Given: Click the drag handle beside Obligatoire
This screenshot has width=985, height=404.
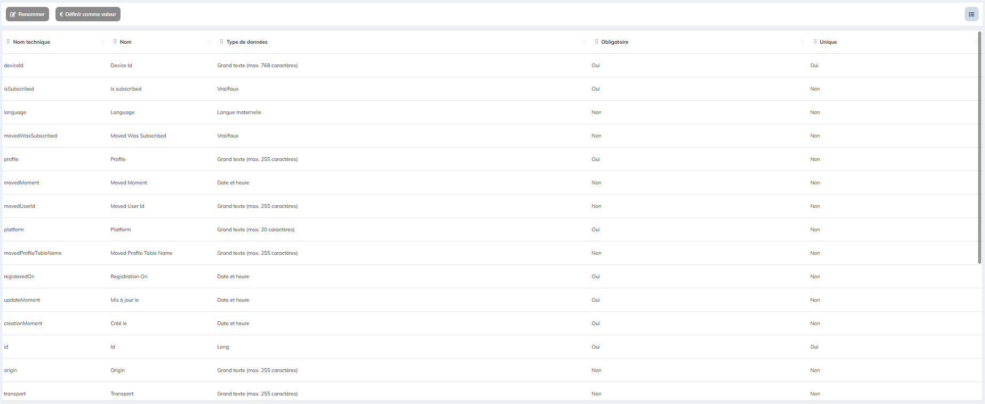Looking at the screenshot, I should pos(596,42).
